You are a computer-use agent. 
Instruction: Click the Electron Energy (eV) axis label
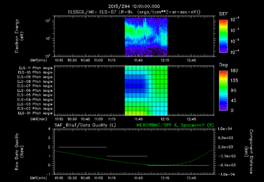coord(19,36)
